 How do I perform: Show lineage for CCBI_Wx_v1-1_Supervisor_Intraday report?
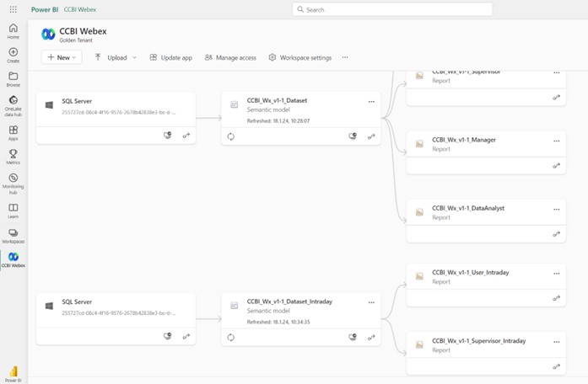pyautogui.click(x=557, y=367)
